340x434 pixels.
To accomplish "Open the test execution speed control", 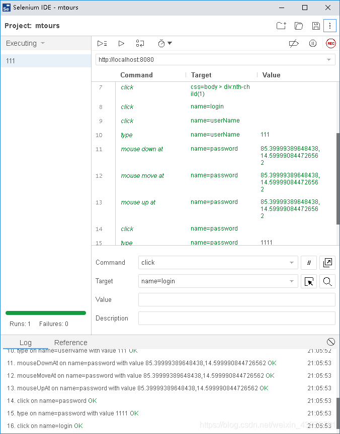I will [165, 44].
